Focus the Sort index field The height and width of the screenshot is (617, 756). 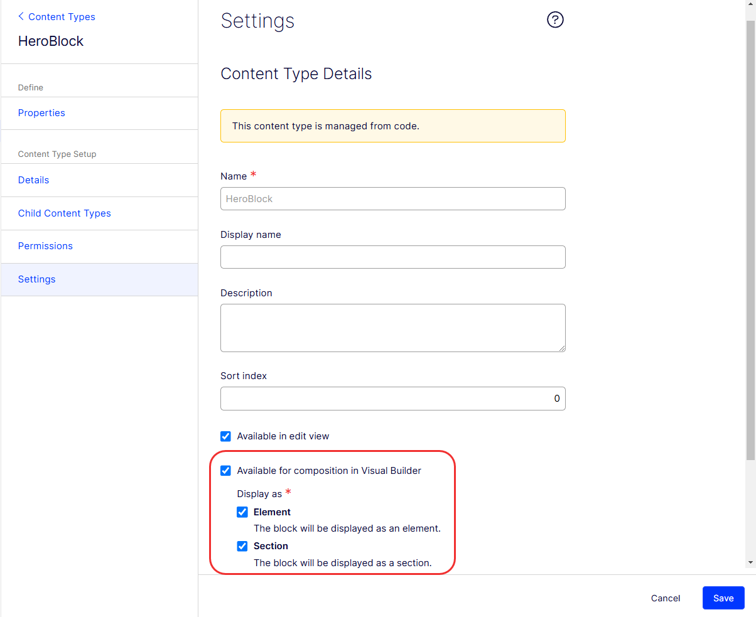click(393, 399)
